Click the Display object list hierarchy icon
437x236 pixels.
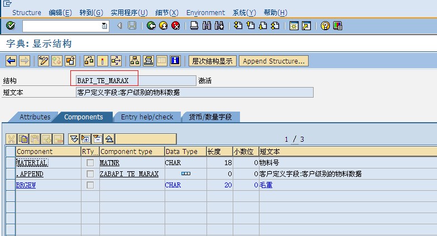pos(135,61)
